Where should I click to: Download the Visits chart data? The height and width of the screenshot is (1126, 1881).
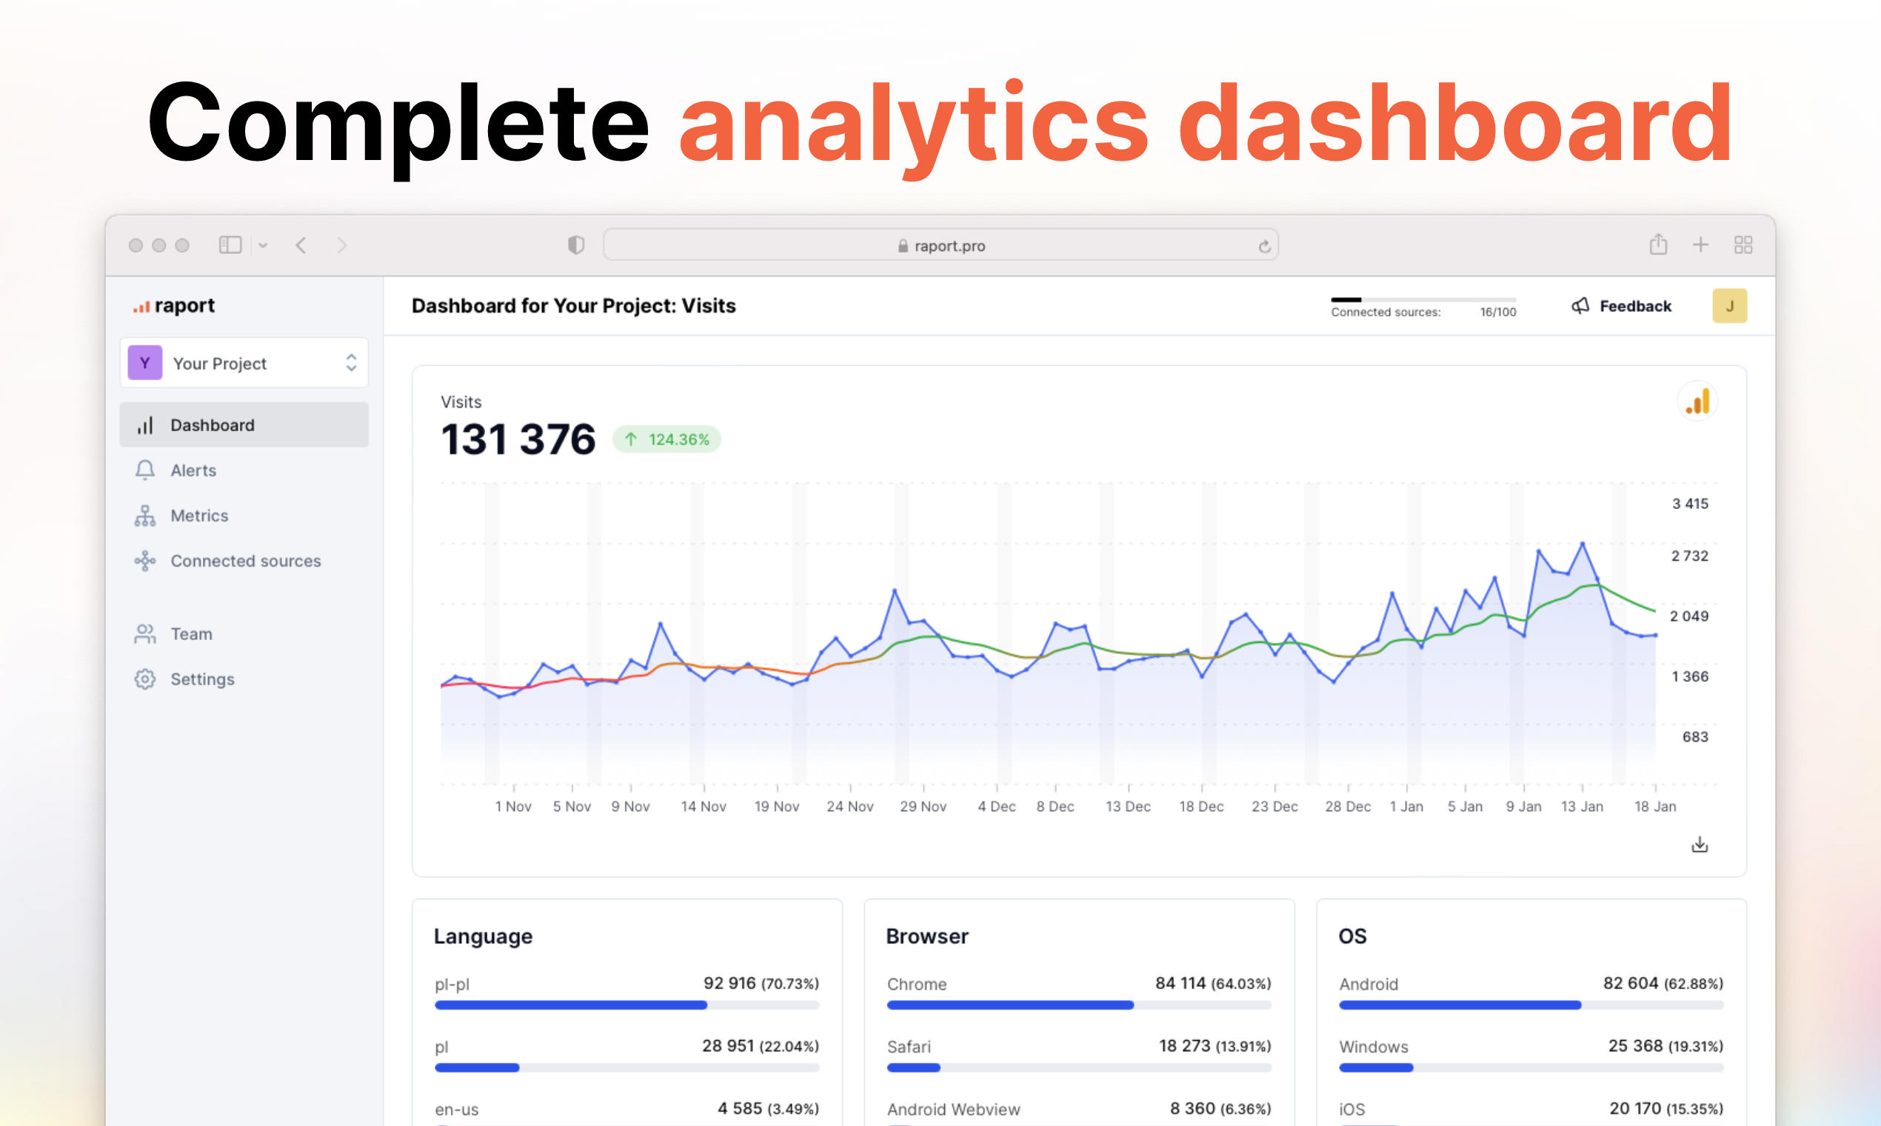tap(1700, 844)
